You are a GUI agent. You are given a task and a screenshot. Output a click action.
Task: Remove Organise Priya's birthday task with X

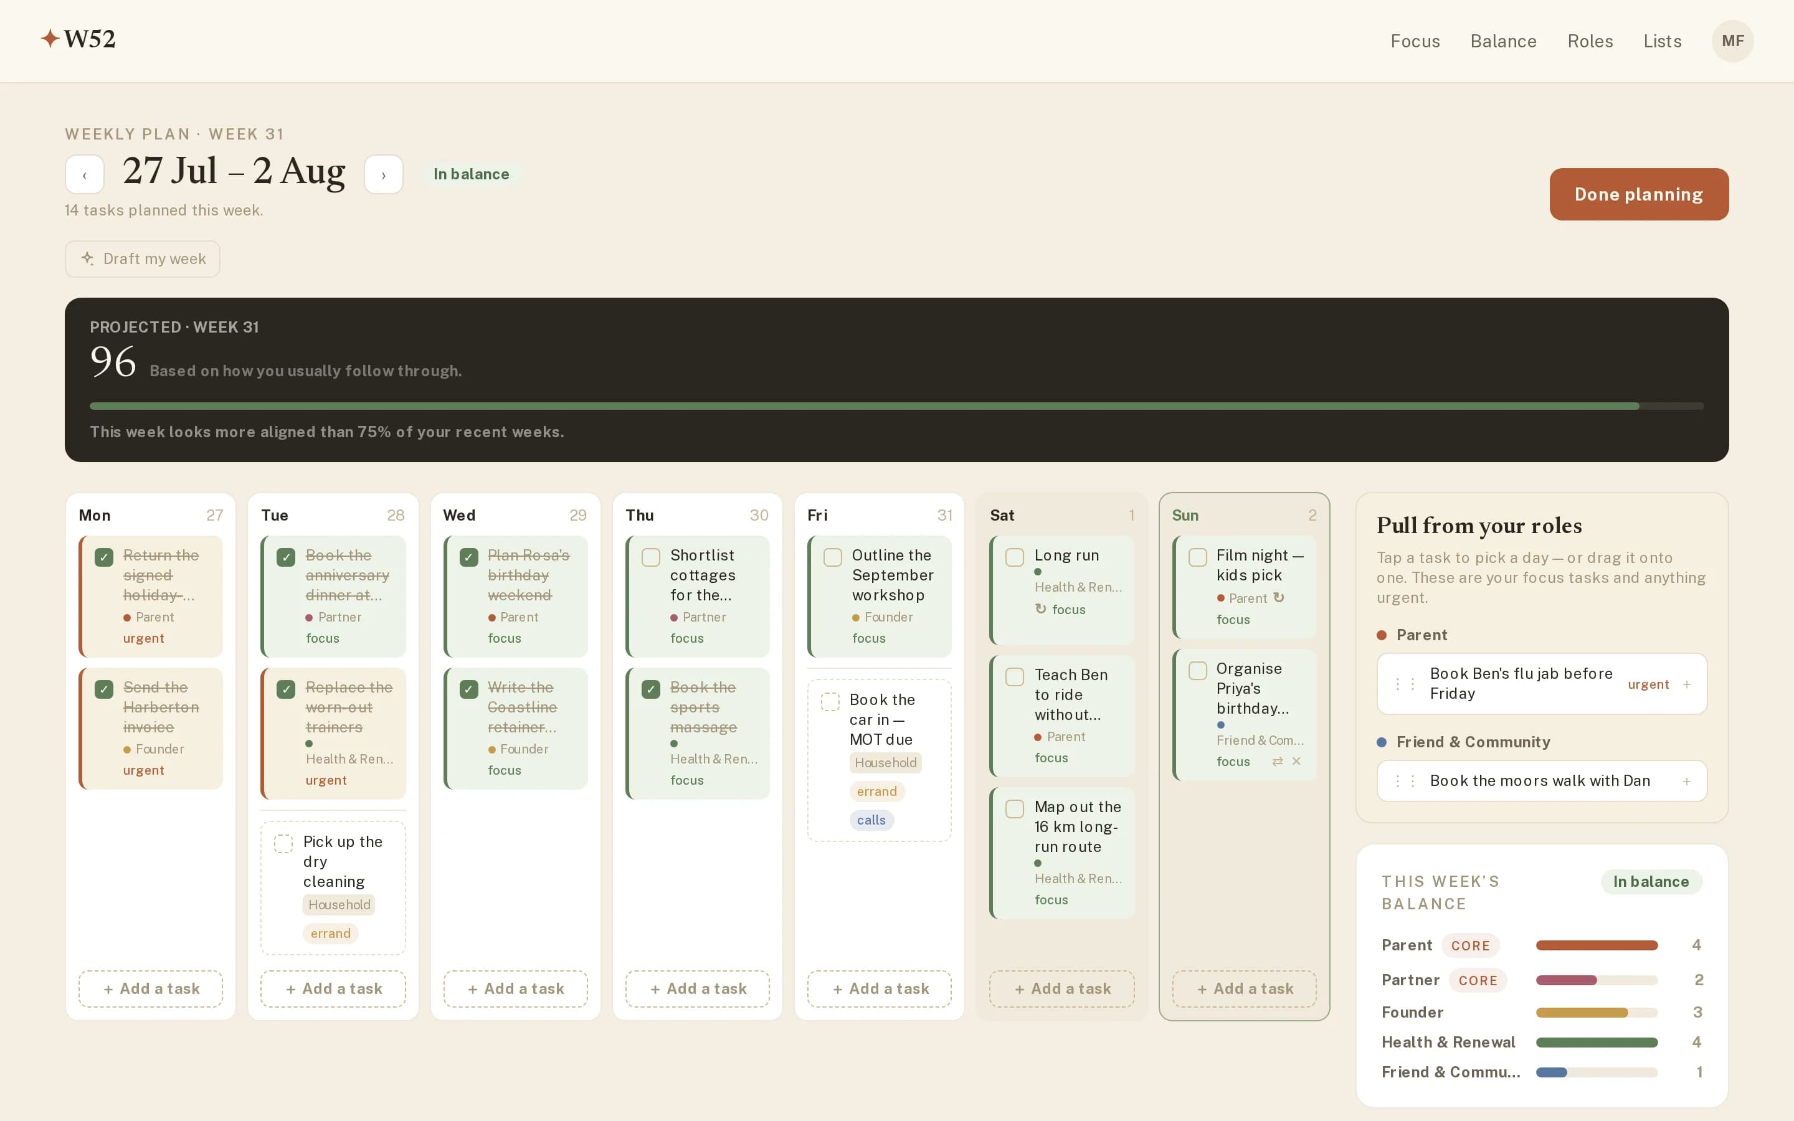[x=1296, y=762]
